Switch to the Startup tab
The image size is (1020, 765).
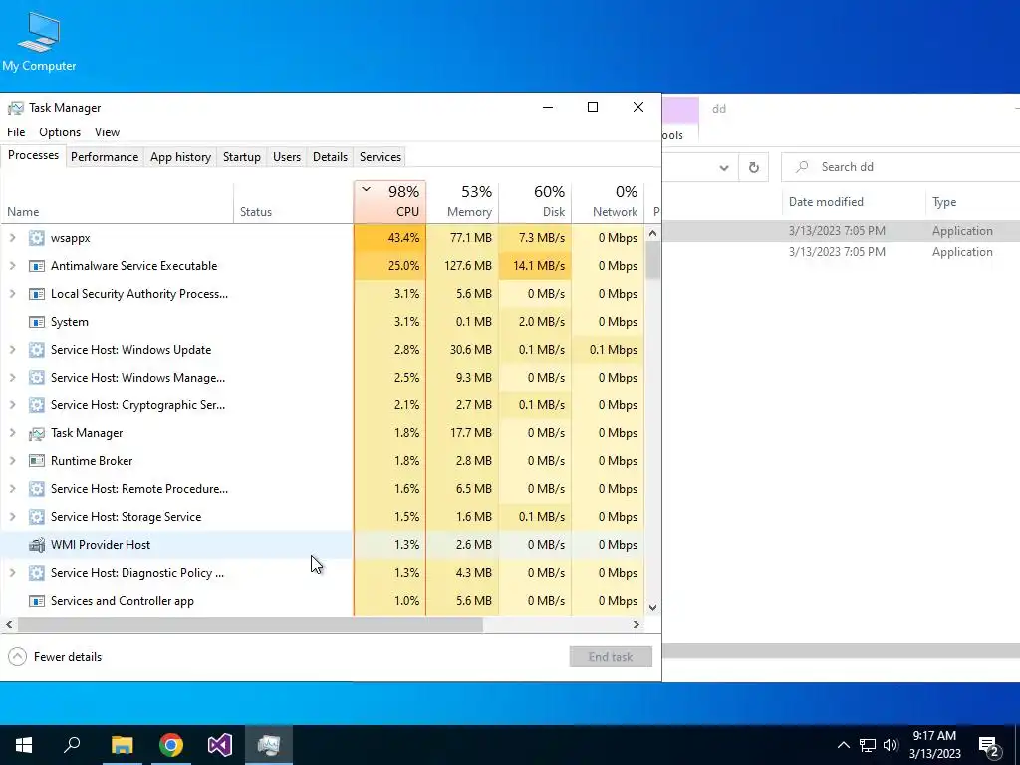click(242, 157)
